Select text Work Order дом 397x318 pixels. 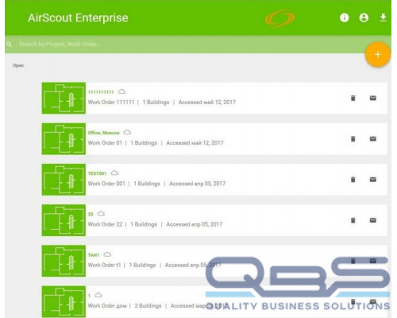(x=107, y=306)
